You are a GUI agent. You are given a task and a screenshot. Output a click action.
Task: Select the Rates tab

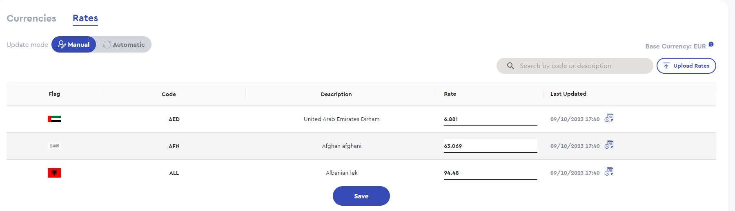point(85,18)
